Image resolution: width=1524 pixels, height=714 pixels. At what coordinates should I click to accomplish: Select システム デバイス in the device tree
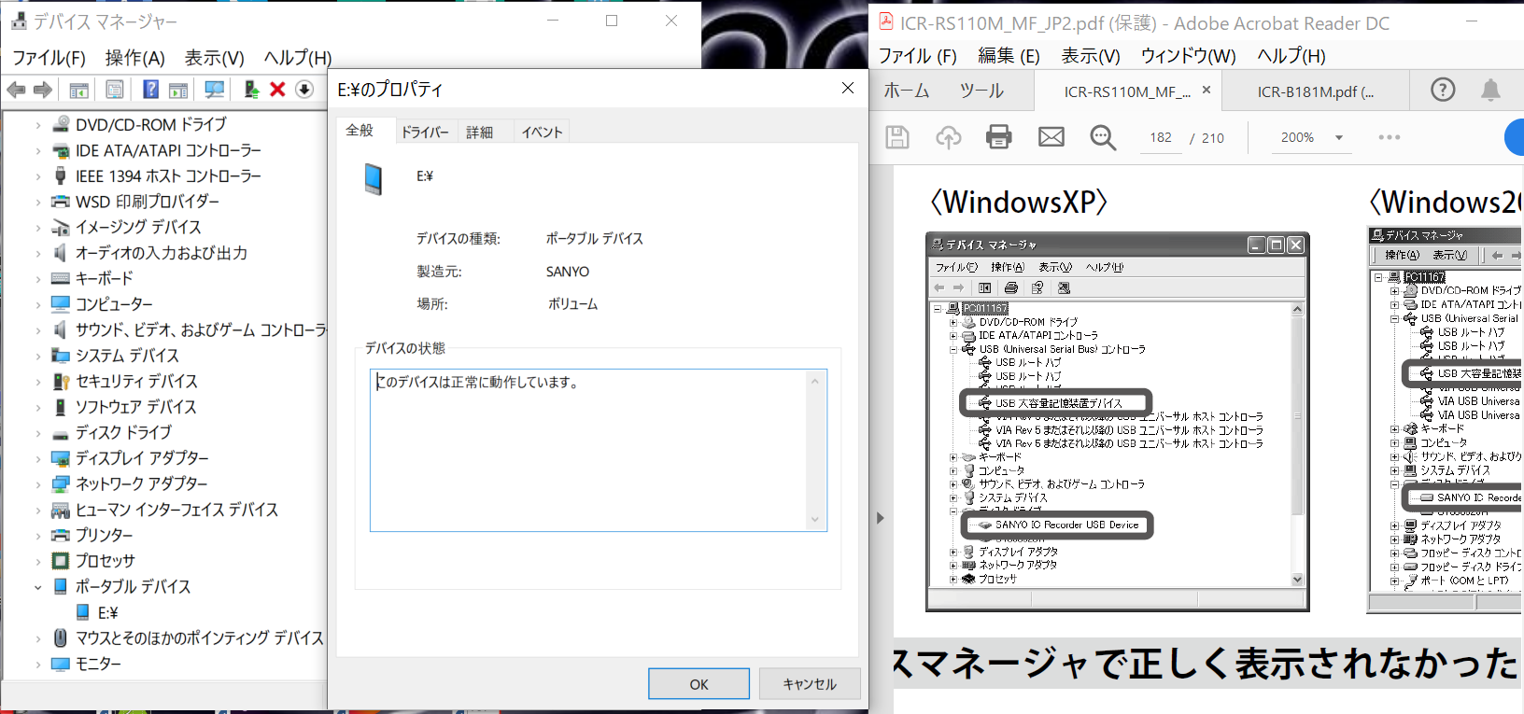click(x=127, y=356)
